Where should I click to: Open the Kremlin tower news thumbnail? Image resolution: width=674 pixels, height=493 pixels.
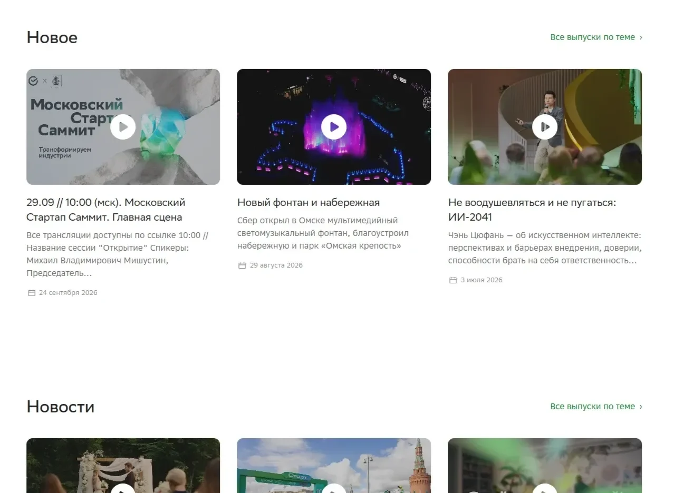pos(334,466)
